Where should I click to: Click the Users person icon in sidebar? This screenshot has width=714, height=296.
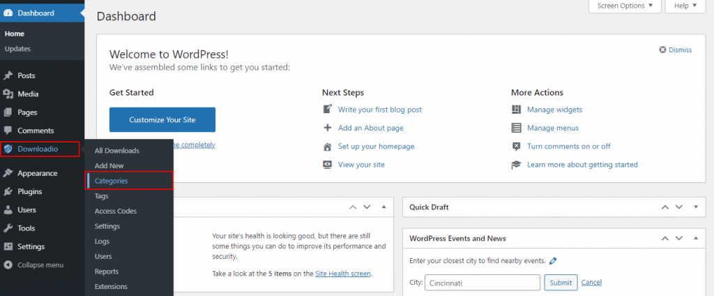pyautogui.click(x=8, y=210)
